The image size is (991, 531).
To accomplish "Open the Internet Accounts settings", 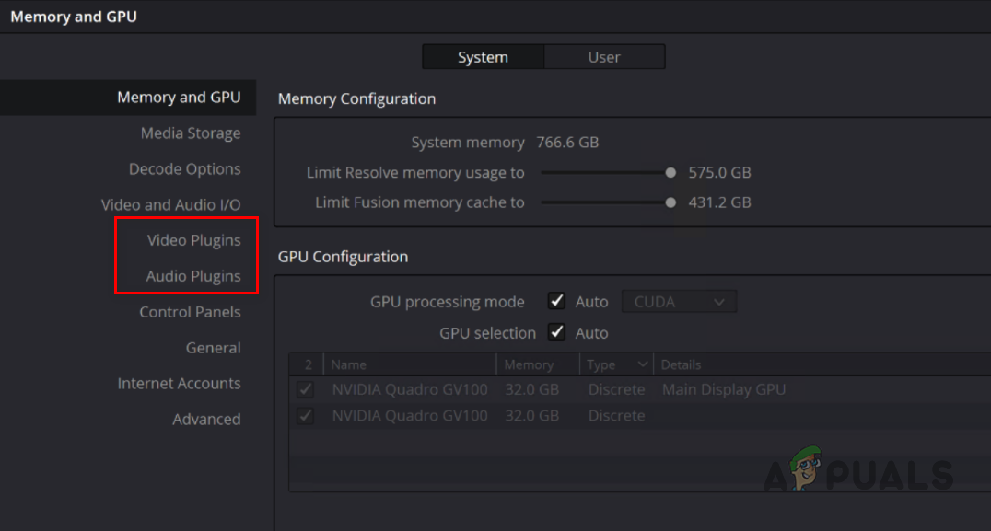I will [x=179, y=383].
